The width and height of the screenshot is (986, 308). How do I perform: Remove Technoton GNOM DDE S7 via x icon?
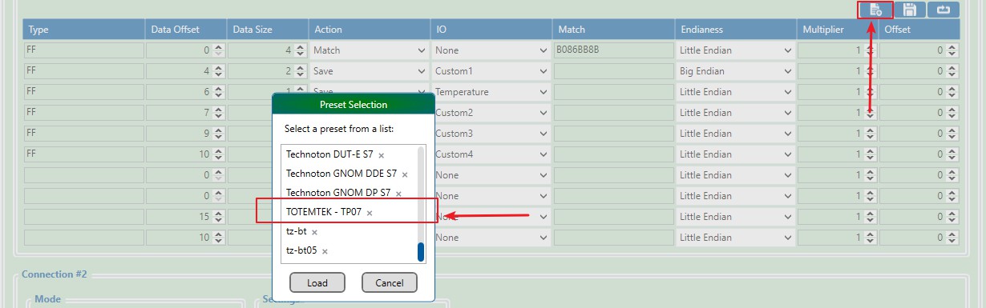tap(405, 174)
